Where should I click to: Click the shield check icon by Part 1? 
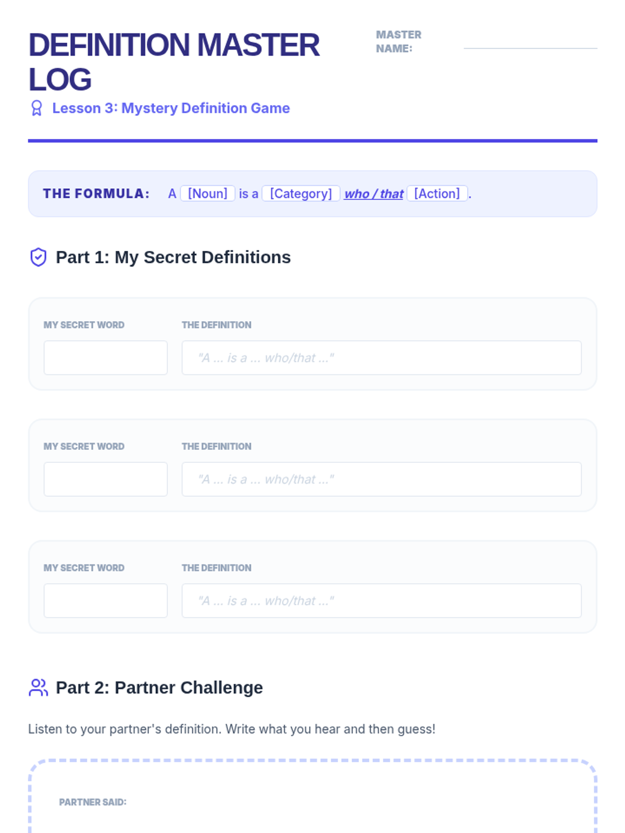[x=39, y=257]
